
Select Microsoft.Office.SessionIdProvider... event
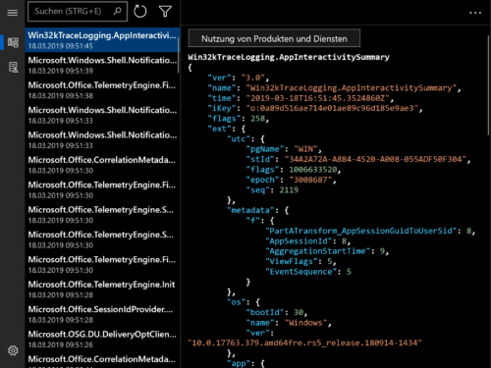(102, 314)
